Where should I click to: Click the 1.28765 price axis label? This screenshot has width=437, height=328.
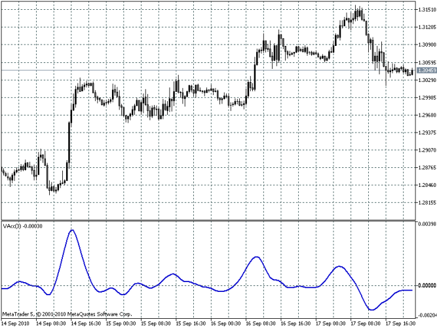click(427, 167)
